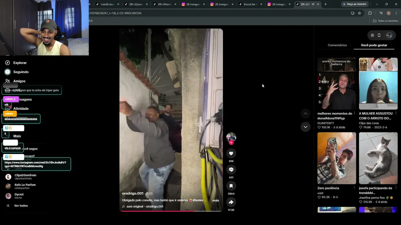Open the Chrome extensions puzzle icon

[x=370, y=13]
